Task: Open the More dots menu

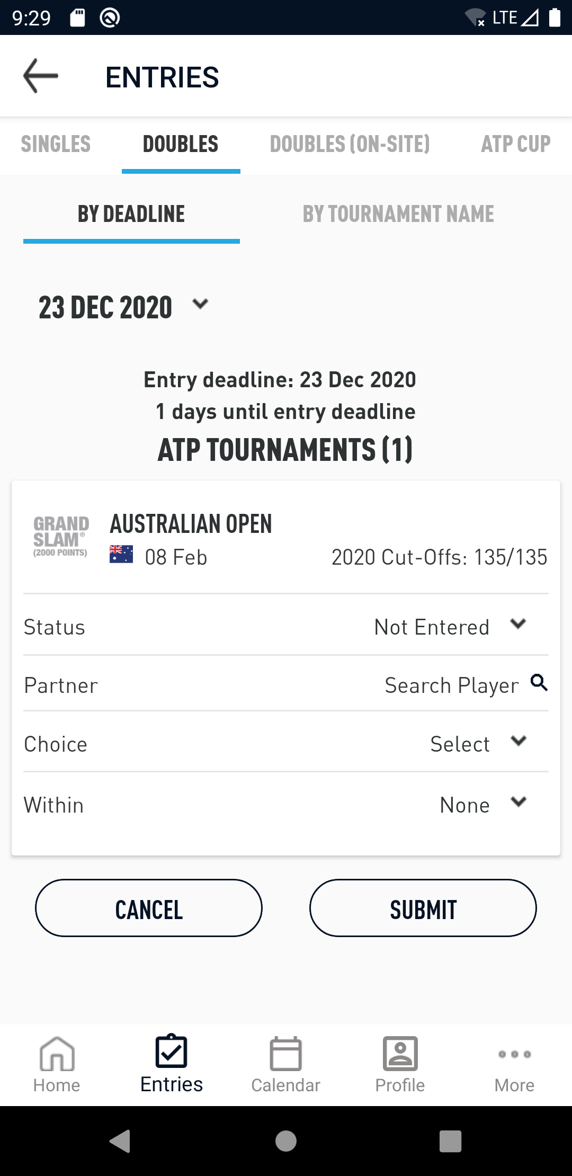Action: coord(514,1054)
